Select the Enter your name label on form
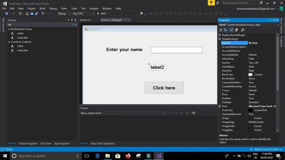Image resolution: width=285 pixels, height=160 pixels. coord(124,50)
